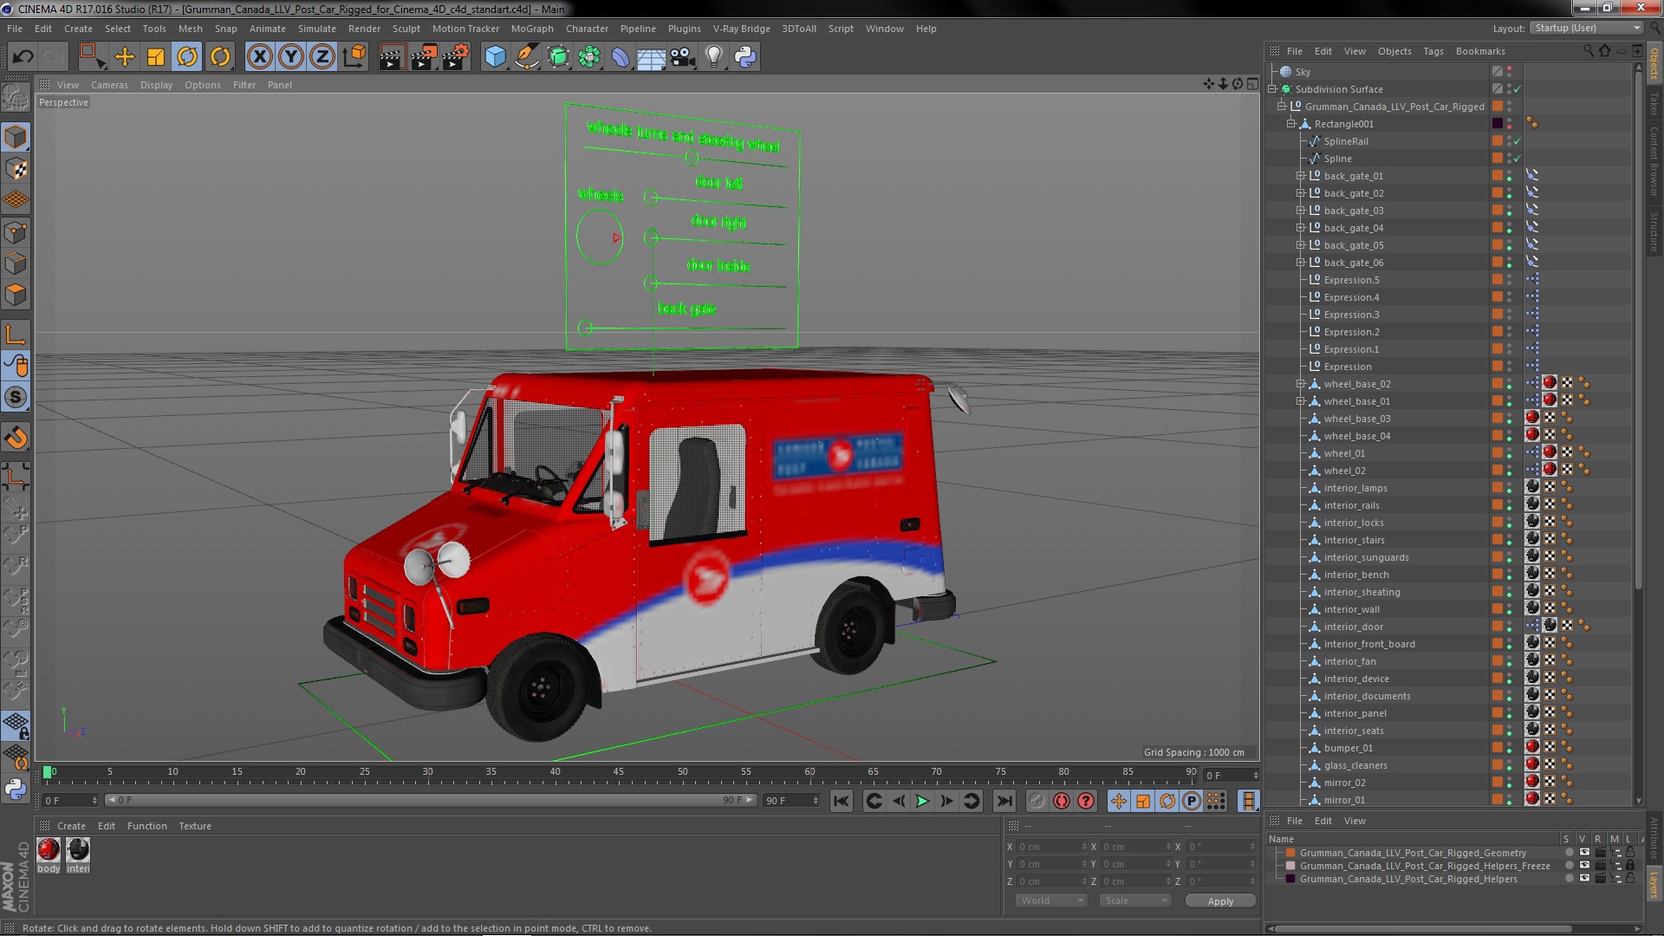Click orange layer swatch of Spline
Viewport: 1664px width, 936px height.
point(1497,159)
